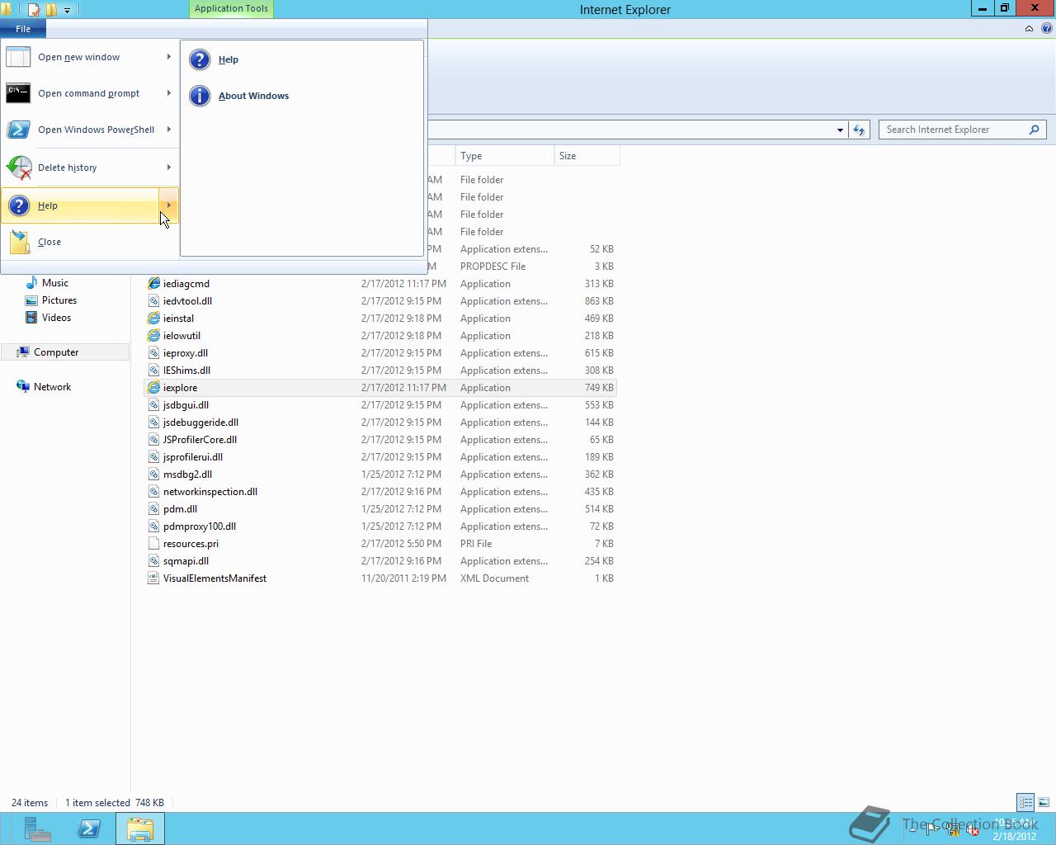Click the IEShims.dll file icon
The image size is (1056, 845).
(x=153, y=371)
